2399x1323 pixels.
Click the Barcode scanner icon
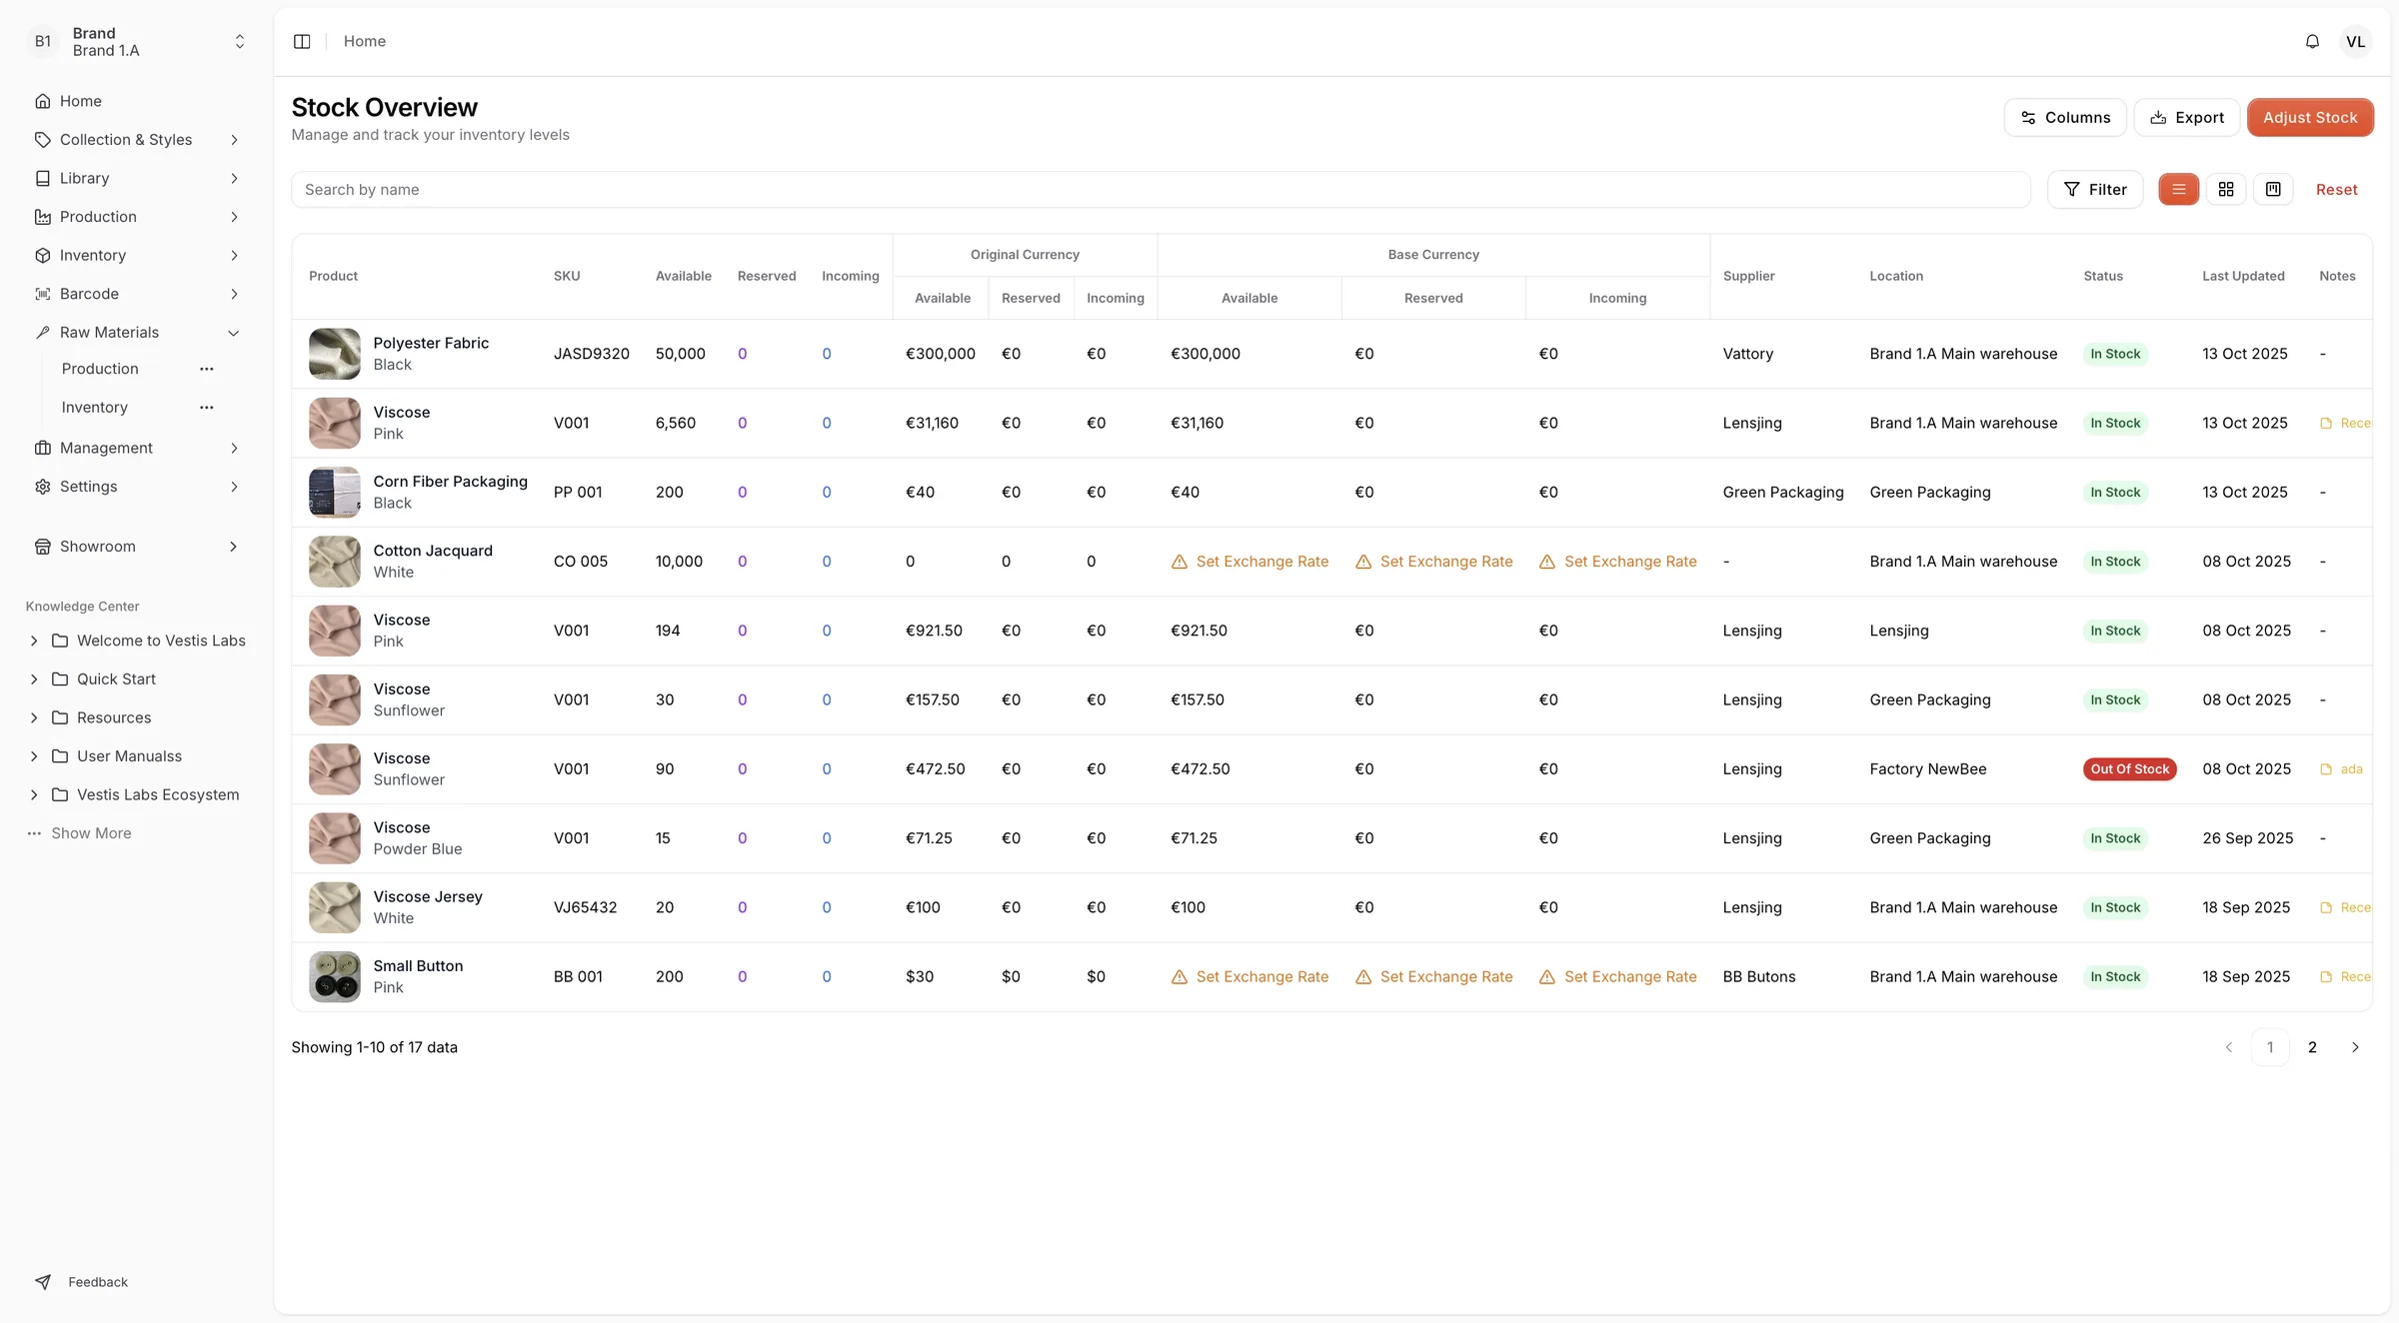click(43, 294)
